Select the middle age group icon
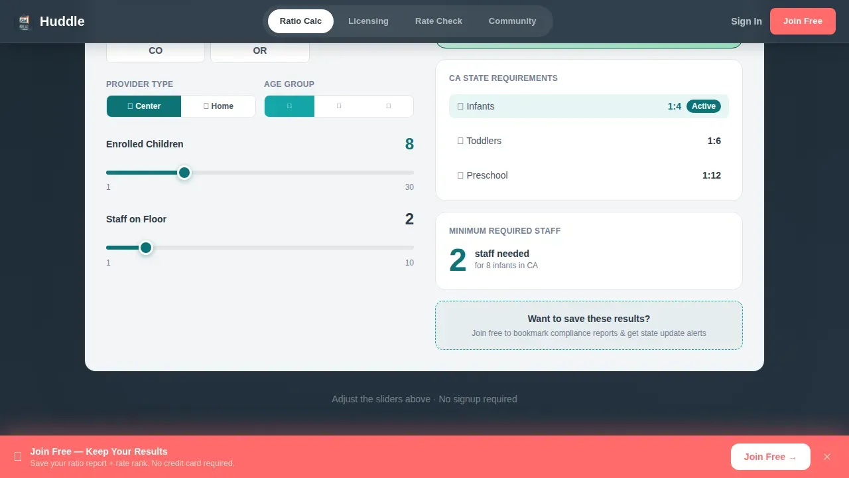 click(339, 106)
